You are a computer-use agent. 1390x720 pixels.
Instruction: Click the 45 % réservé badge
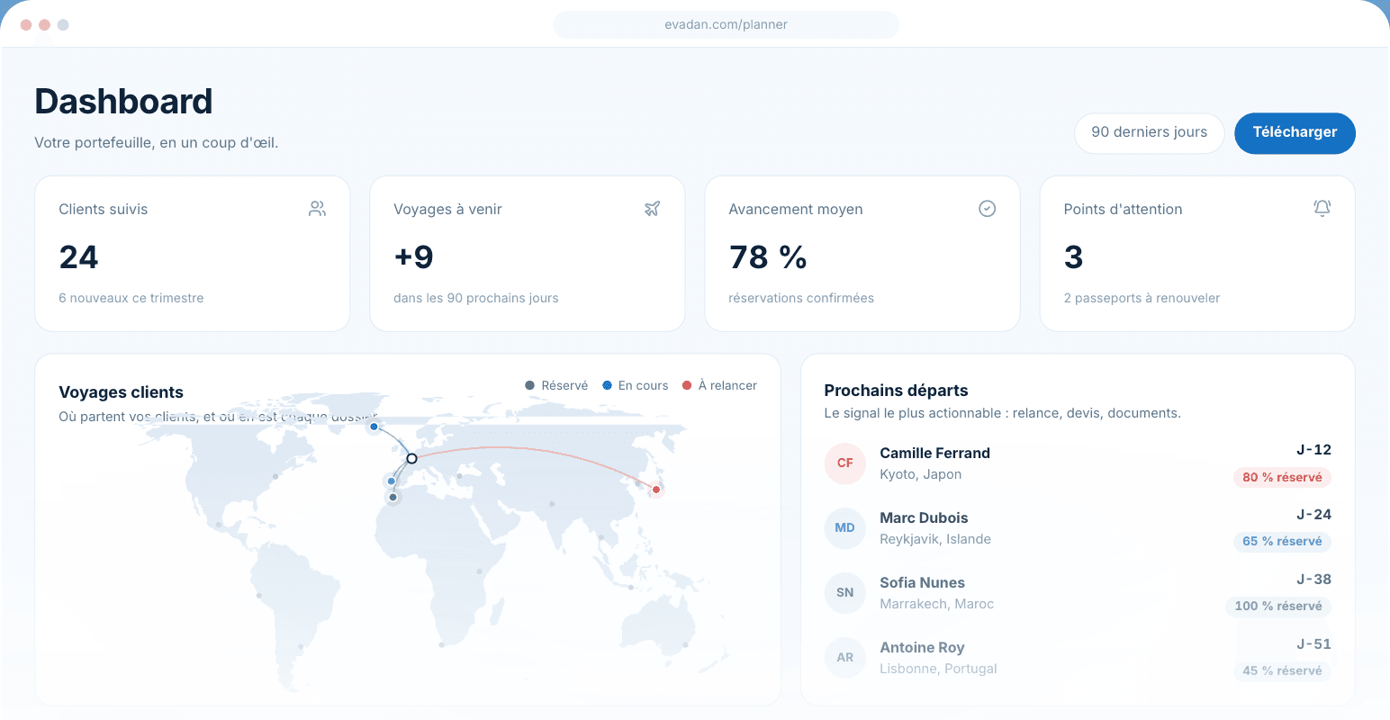1282,670
